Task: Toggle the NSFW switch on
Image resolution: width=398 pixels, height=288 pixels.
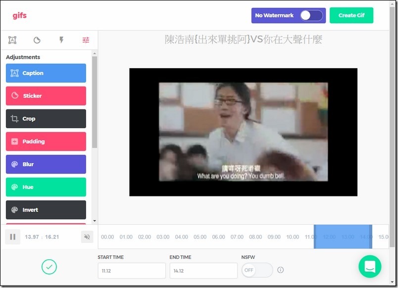Action: tap(257, 270)
